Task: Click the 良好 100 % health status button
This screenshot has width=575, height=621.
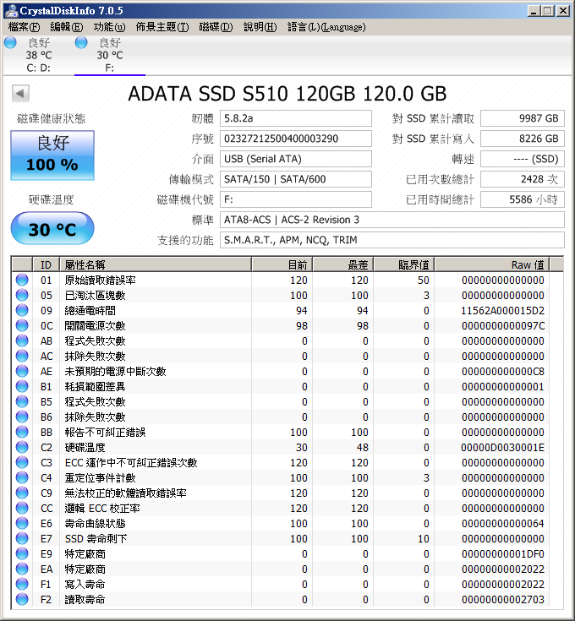Action: tap(52, 155)
